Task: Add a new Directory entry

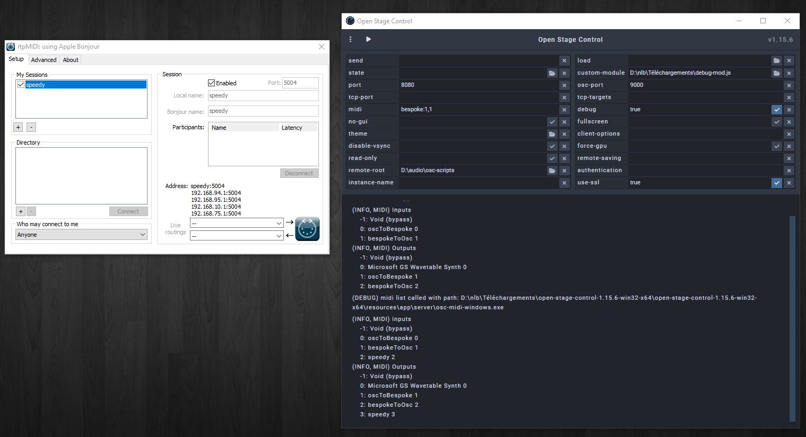Action: click(21, 211)
